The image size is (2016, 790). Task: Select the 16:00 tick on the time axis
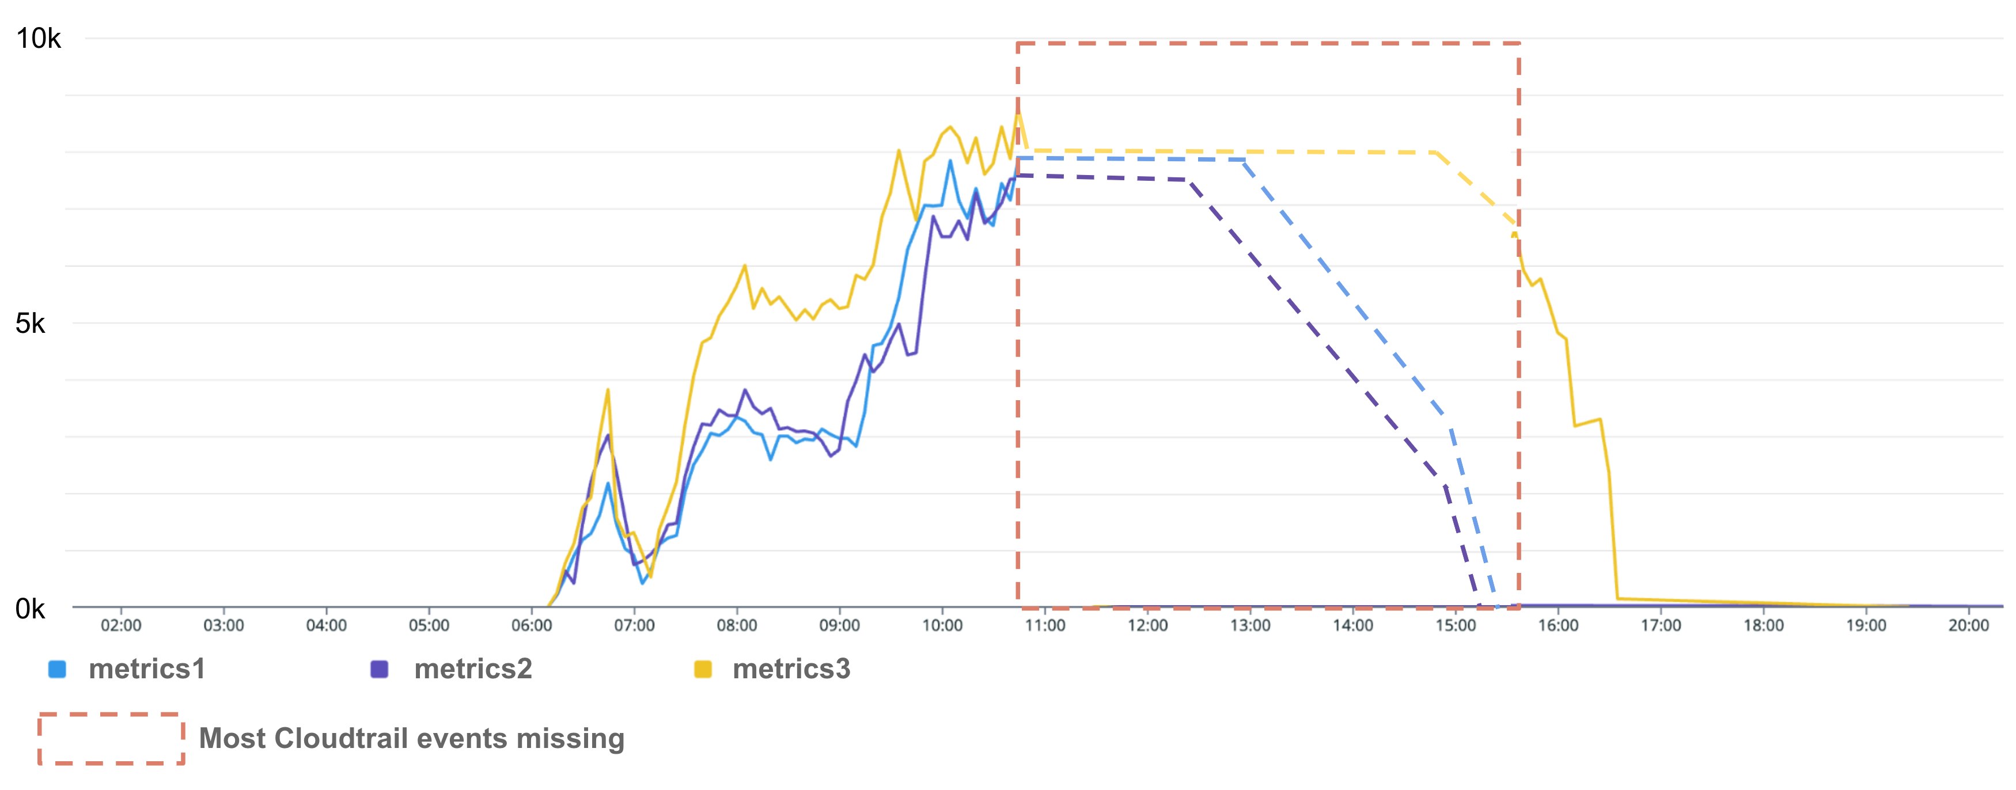(1558, 626)
